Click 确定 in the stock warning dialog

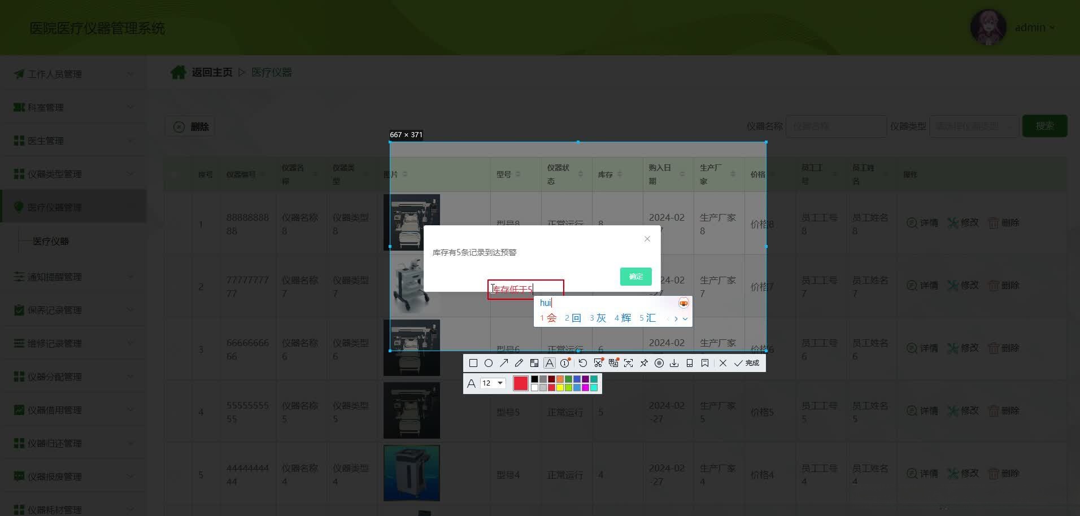point(636,277)
